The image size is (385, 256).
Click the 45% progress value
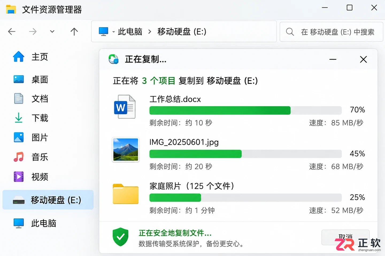tap(357, 154)
